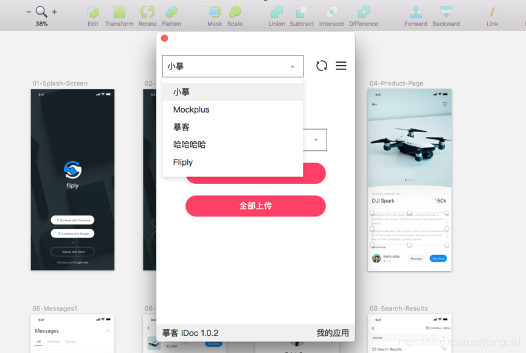526x353 pixels.
Task: Select the 01-Splash-Screen artboard label
Action: tap(60, 83)
